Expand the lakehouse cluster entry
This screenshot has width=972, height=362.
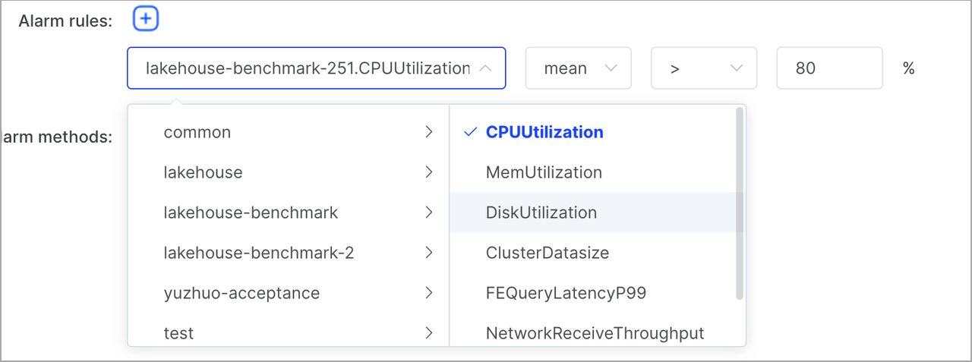tap(204, 172)
